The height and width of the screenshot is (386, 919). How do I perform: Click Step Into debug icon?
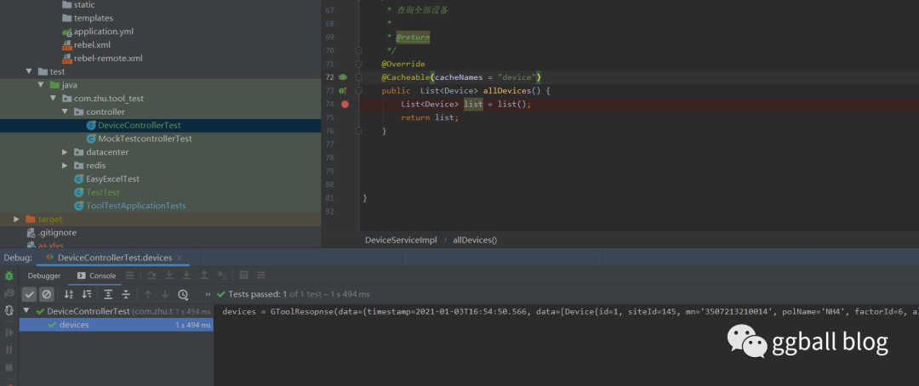(169, 275)
